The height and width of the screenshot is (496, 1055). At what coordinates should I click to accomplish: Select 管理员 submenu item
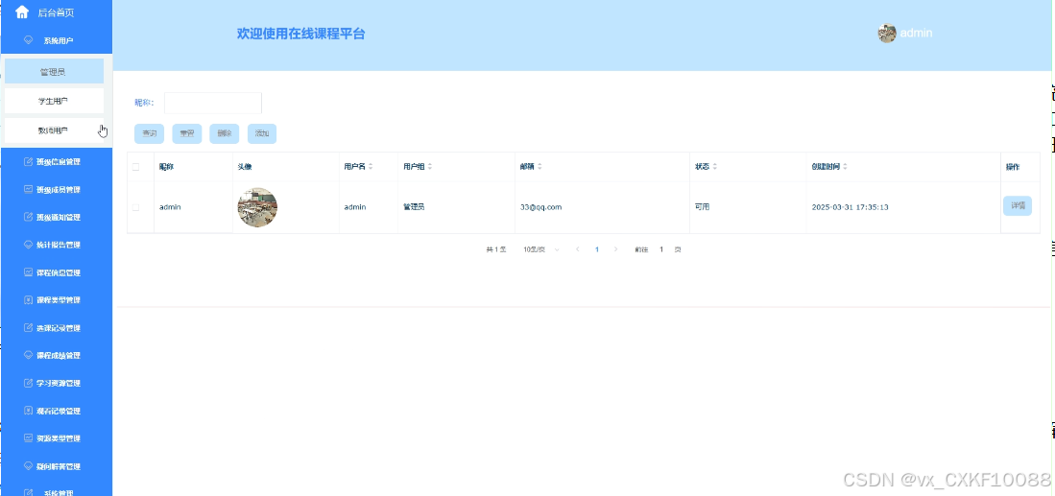tap(54, 71)
